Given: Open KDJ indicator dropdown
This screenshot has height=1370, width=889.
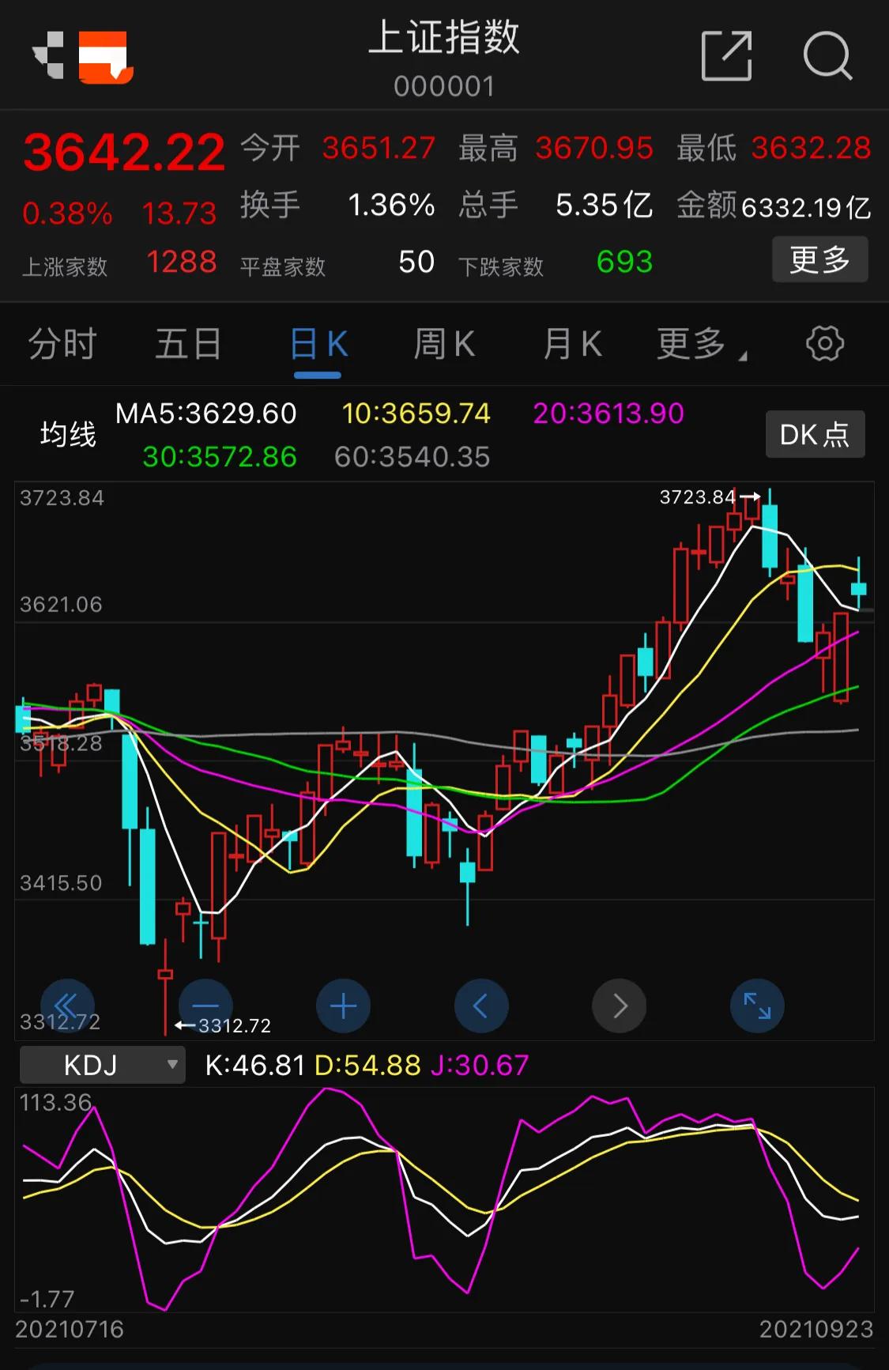Looking at the screenshot, I should pyautogui.click(x=103, y=1065).
